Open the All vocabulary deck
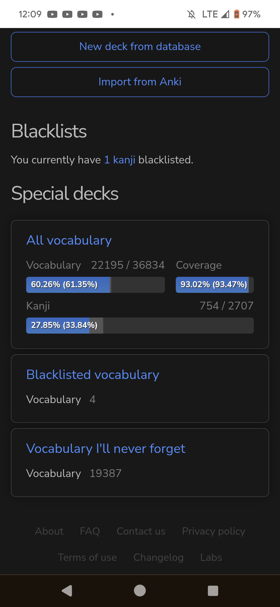Screen dimensions: 280x607 click(x=69, y=240)
